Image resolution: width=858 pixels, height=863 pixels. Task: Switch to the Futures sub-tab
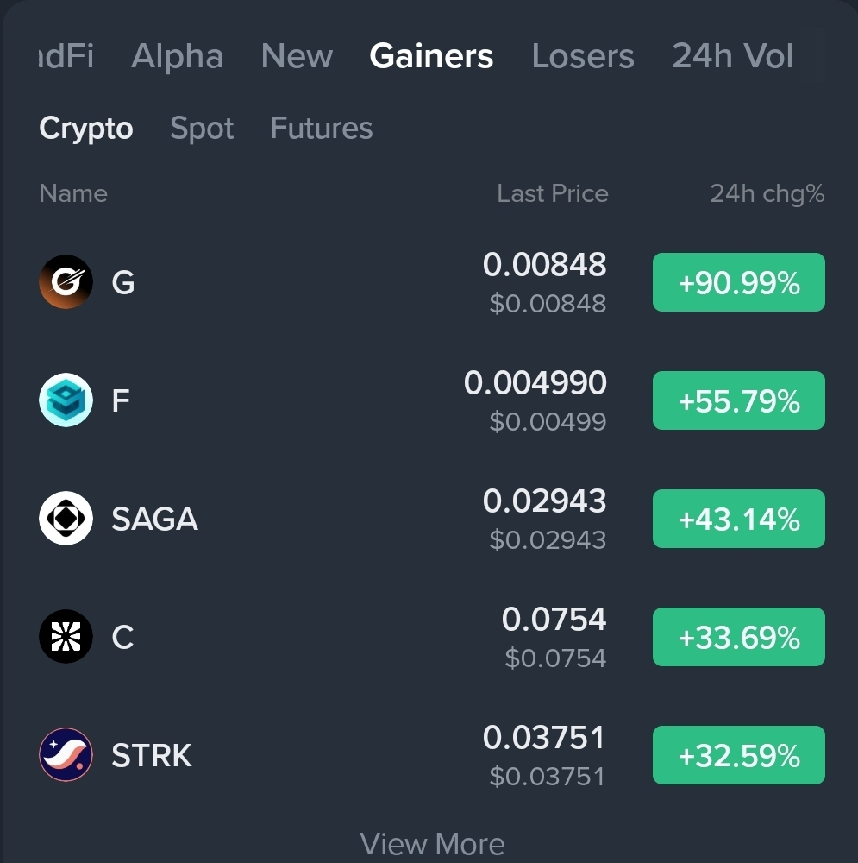click(x=322, y=128)
